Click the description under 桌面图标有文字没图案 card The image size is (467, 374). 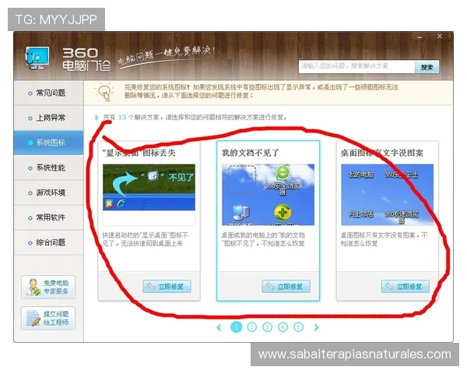point(384,239)
